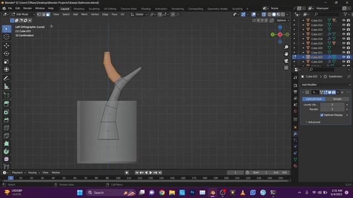Open File Explorer from the taskbar
353x198 pixels.
click(172, 193)
